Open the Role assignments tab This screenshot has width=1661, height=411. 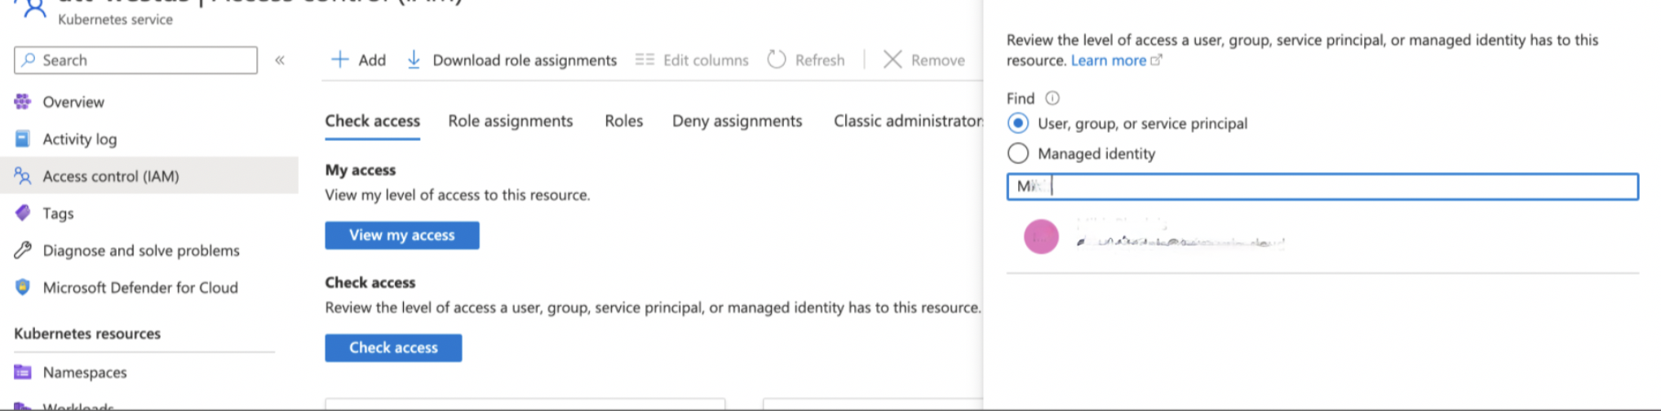pos(511,121)
